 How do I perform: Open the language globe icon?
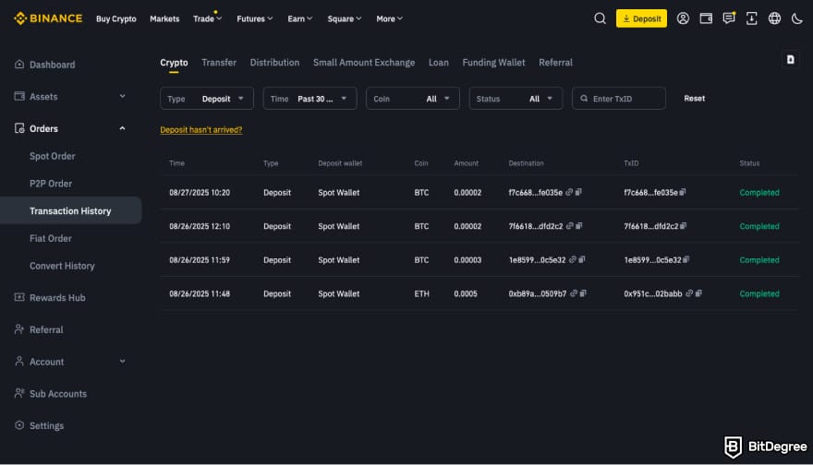774,18
